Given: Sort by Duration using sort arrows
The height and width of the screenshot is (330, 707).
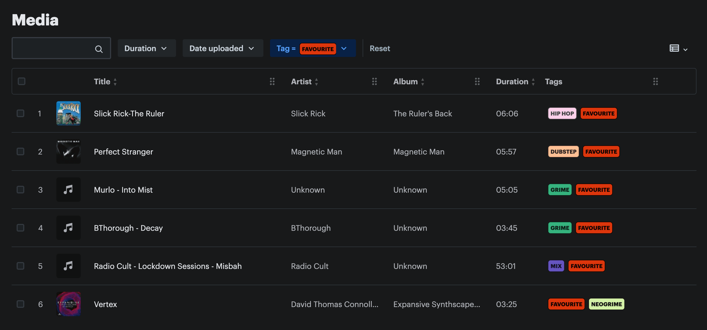Looking at the screenshot, I should (x=533, y=82).
